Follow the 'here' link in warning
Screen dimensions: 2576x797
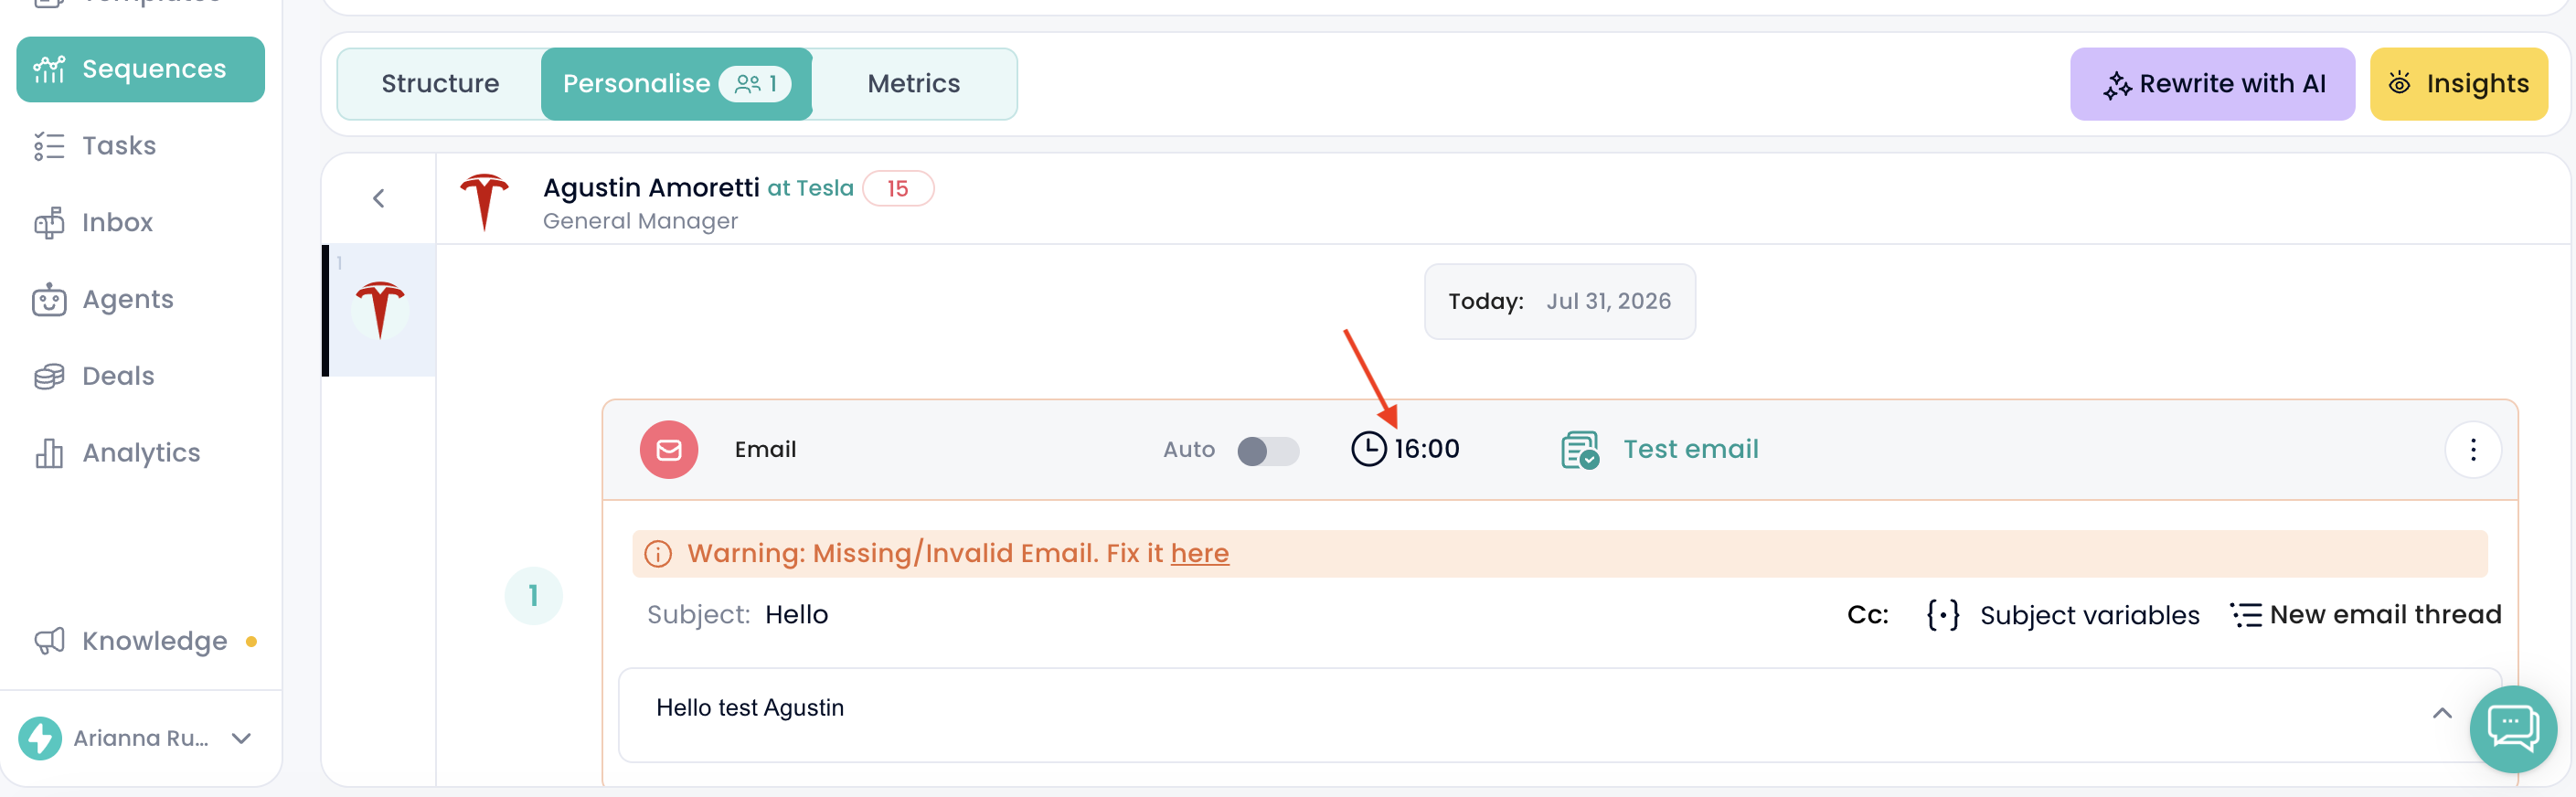point(1199,553)
